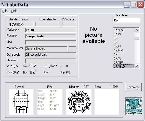145x121 pixels.
Task: Click the Search for input field
Action: 126,20
